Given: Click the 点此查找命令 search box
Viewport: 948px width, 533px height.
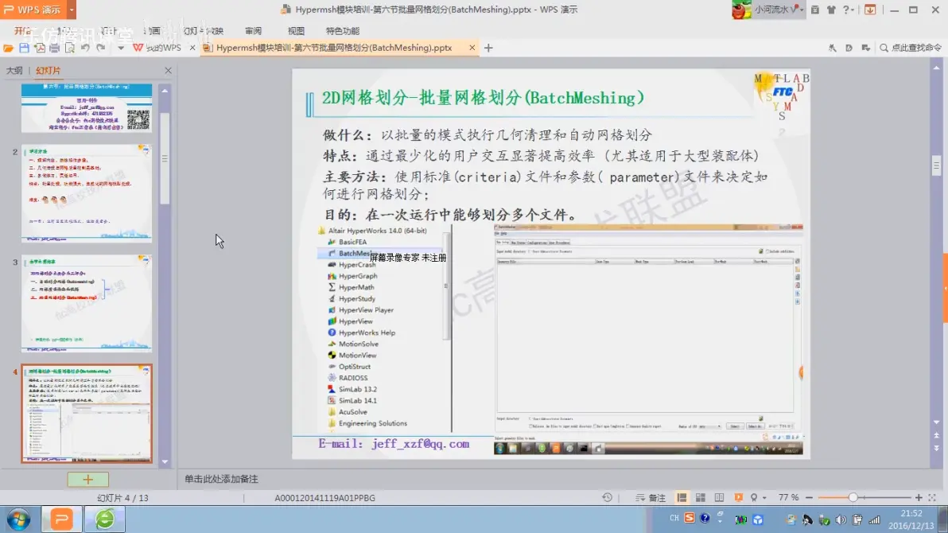Looking at the screenshot, I should coord(911,48).
